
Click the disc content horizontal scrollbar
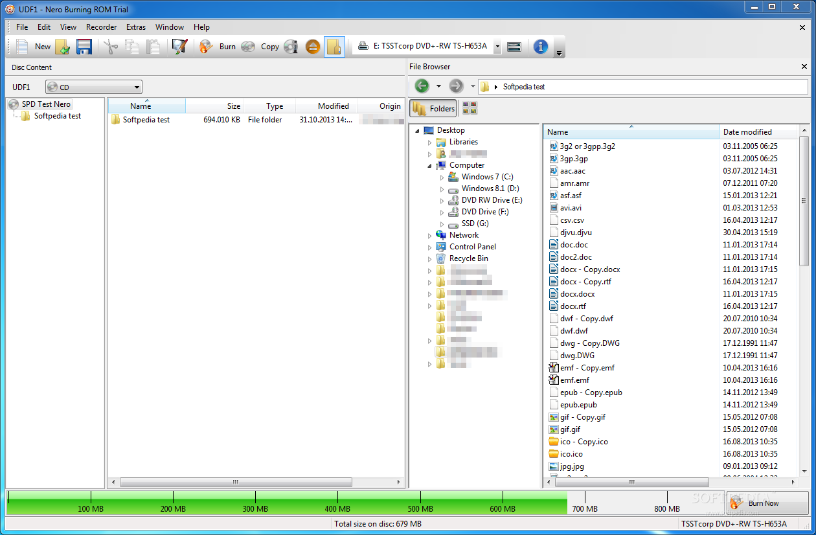(236, 482)
